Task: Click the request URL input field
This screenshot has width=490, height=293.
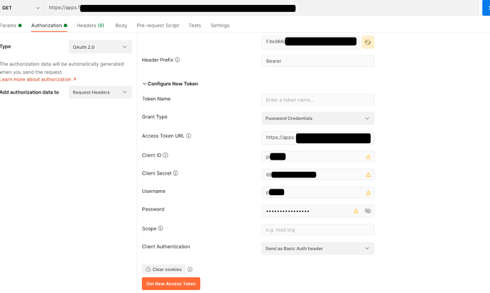Action: tap(261, 8)
